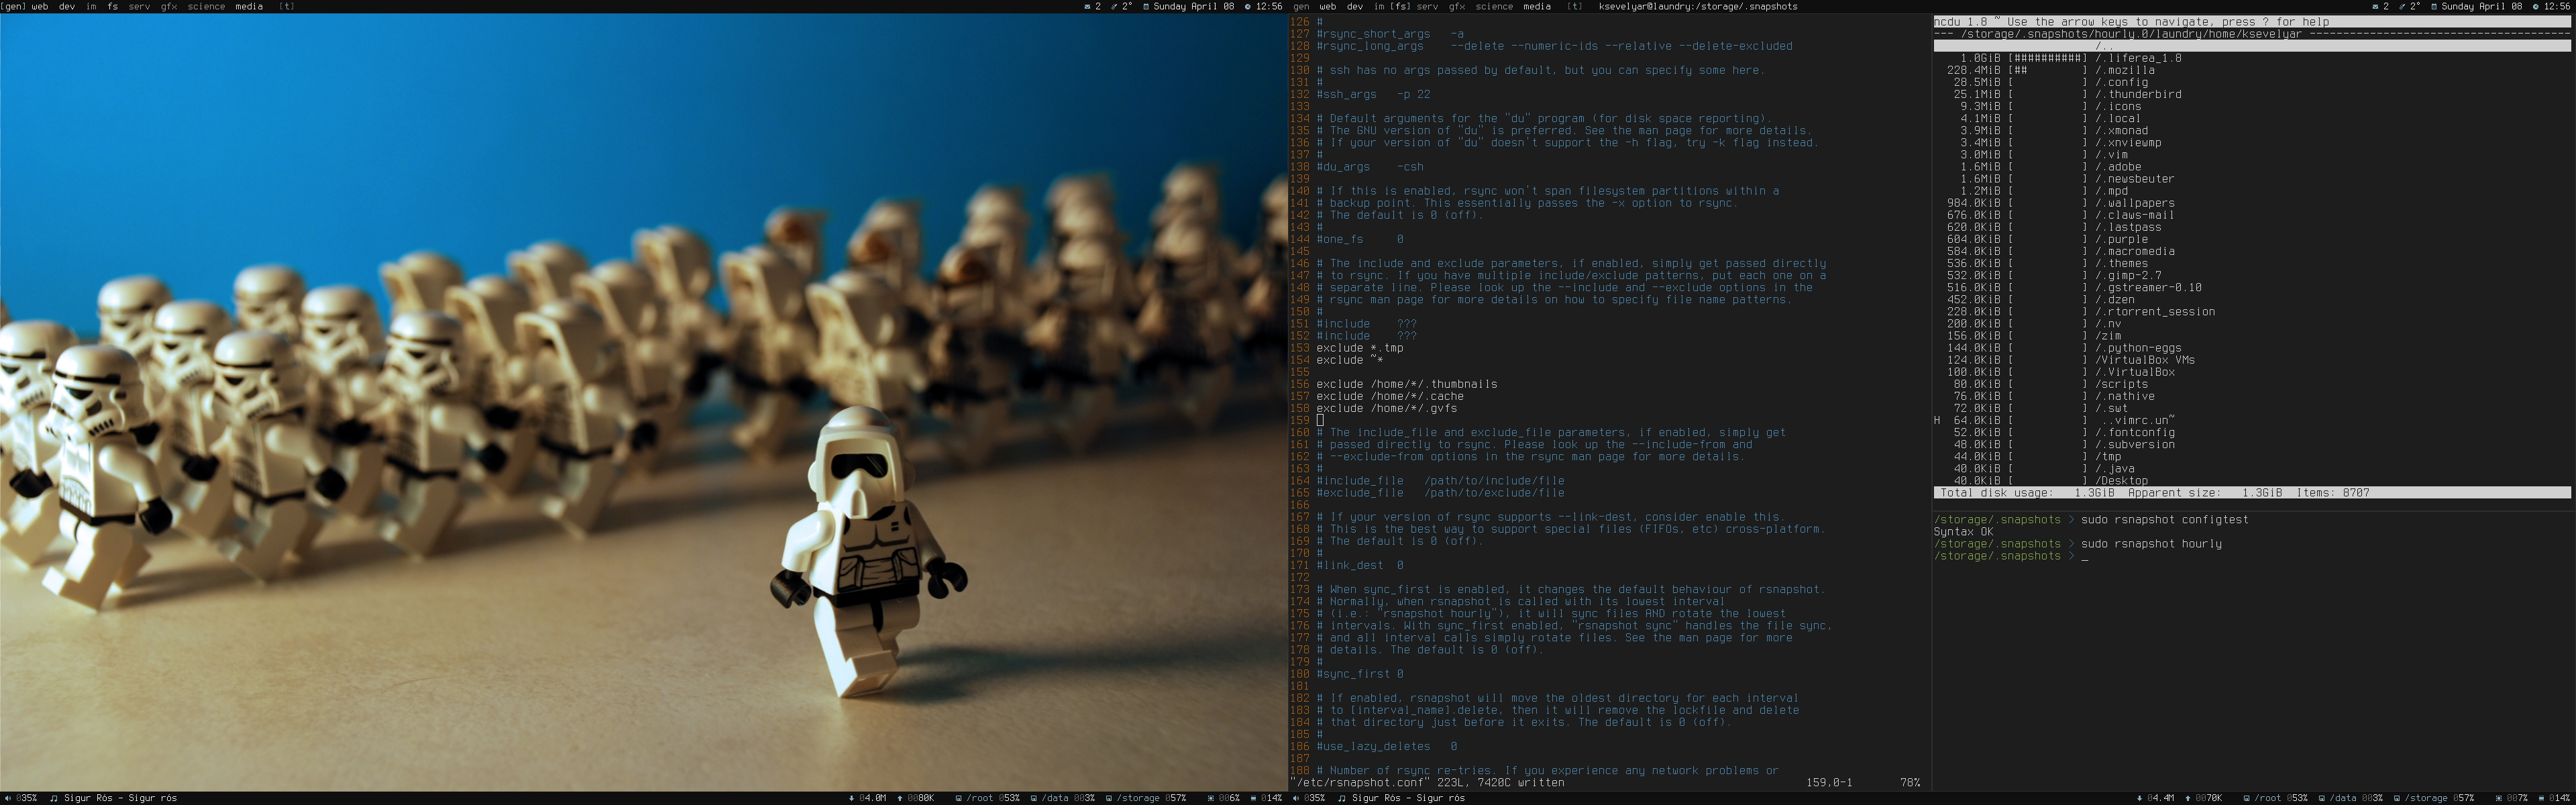
Task: Switch to [fs] workspace above the vim editor
Action: pos(1401,6)
